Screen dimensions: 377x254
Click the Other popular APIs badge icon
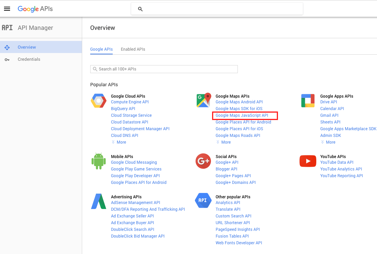(x=203, y=201)
